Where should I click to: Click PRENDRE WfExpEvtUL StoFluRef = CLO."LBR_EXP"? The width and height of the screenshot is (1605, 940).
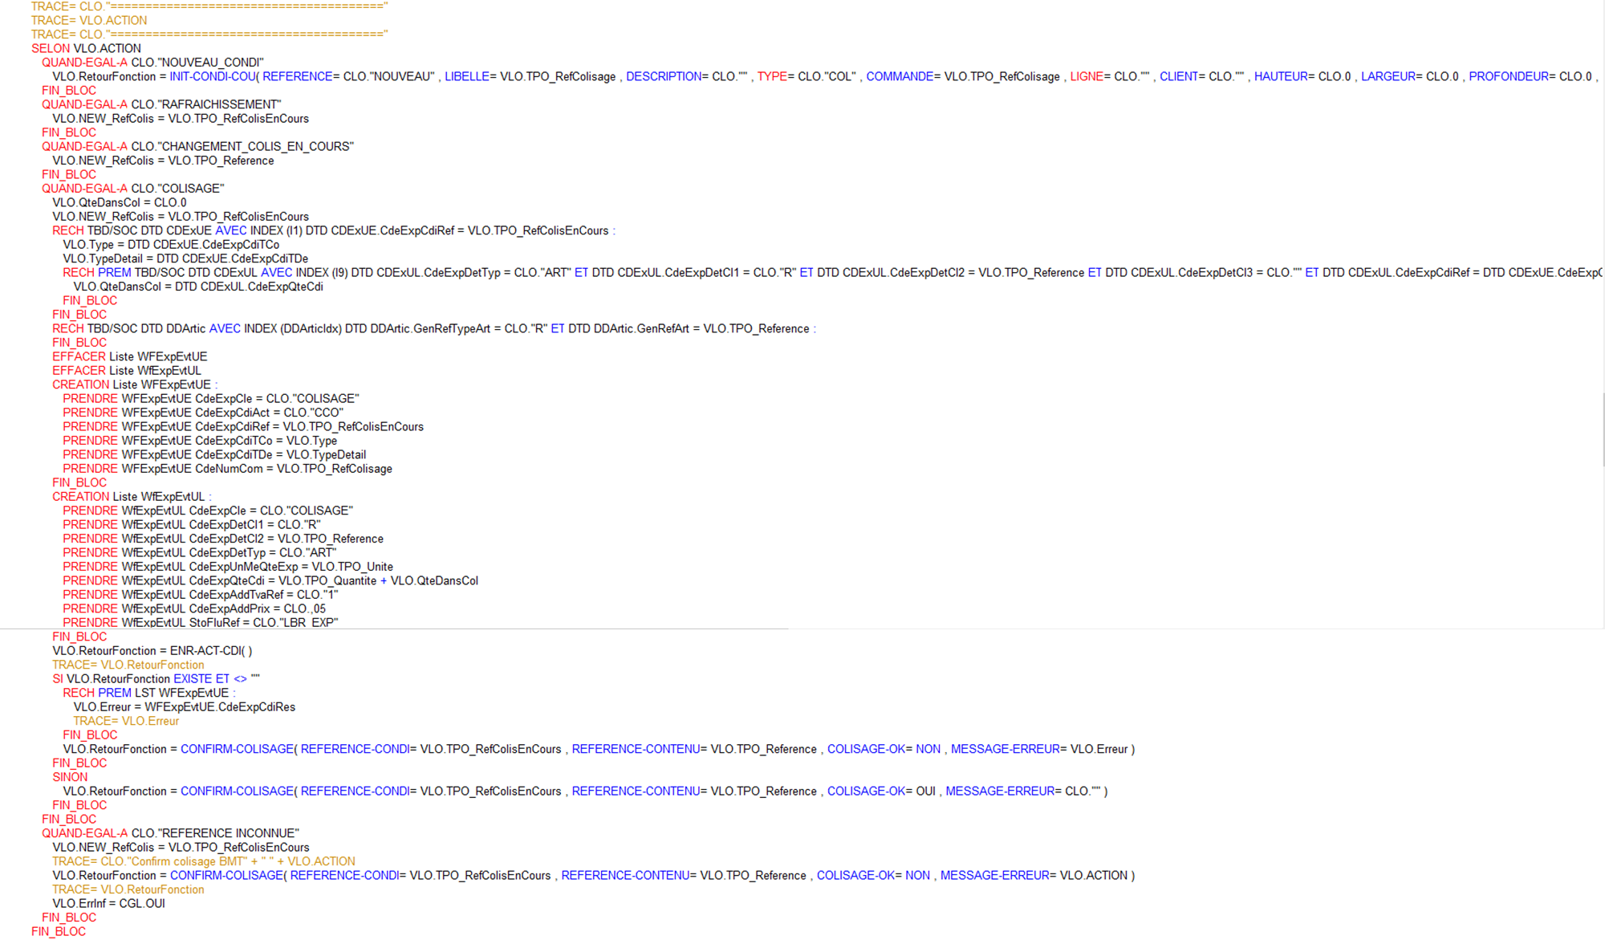click(201, 622)
